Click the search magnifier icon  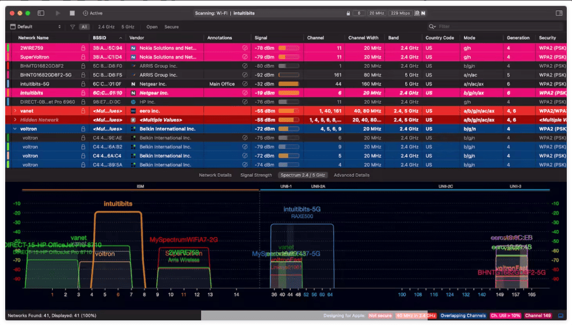click(x=432, y=27)
